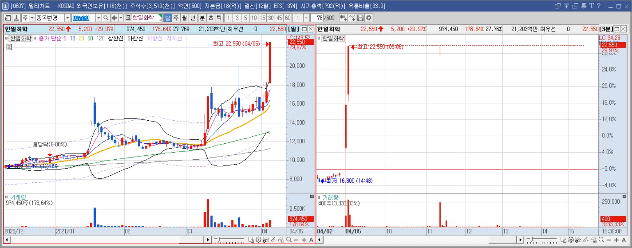Collapse the daily chart volume panel corner button
This screenshot has width=632, height=248.
click(312, 196)
